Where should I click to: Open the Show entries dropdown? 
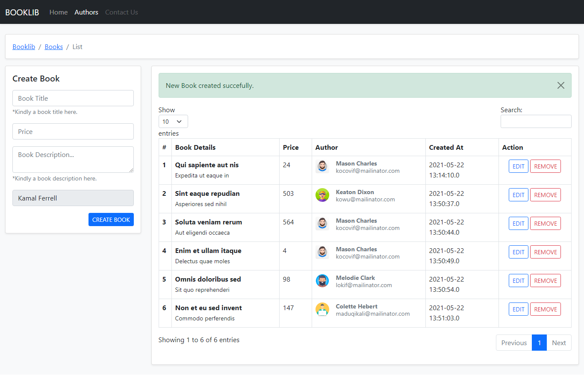[173, 122]
